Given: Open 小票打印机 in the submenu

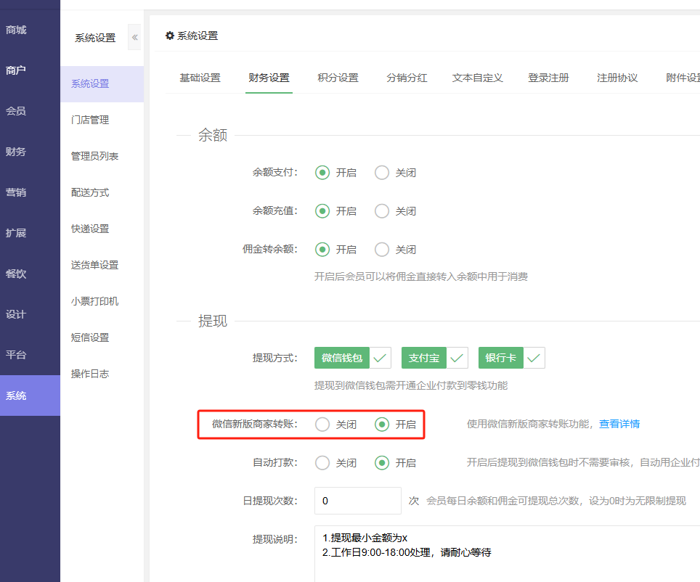Looking at the screenshot, I should coord(94,301).
